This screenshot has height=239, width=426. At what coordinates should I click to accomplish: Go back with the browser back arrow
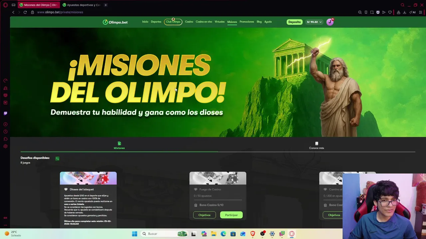tap(13, 12)
